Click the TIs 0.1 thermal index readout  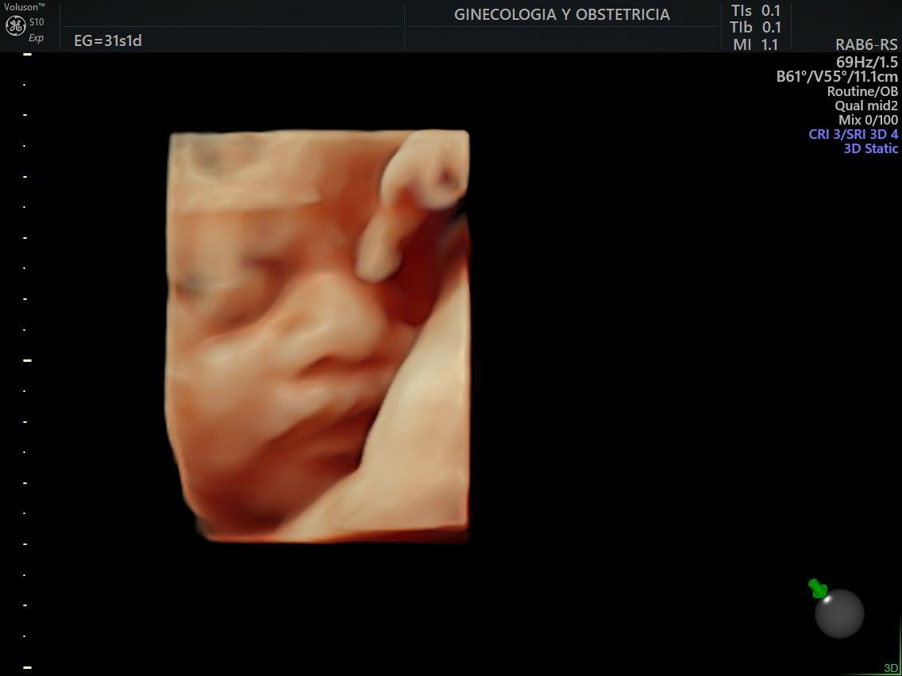755,10
